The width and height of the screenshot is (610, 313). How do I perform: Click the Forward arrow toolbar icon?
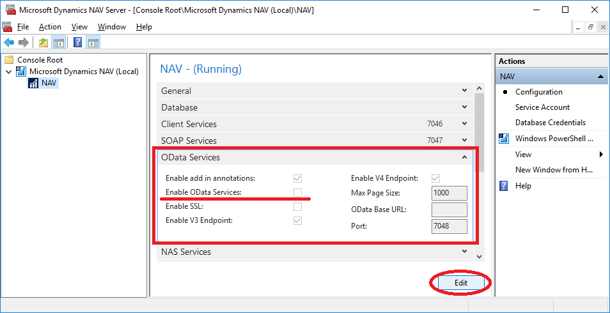24,42
